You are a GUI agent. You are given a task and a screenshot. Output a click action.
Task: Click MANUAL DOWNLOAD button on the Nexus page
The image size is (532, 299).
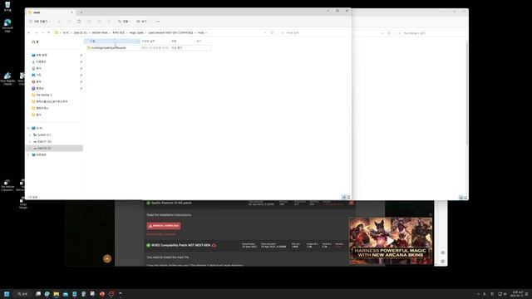click(164, 226)
